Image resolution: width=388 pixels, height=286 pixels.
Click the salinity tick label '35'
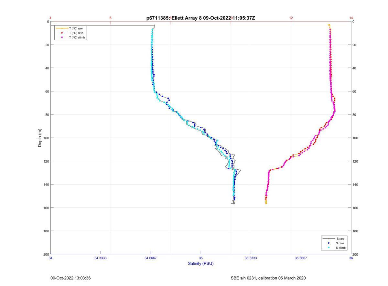[x=201, y=258]
